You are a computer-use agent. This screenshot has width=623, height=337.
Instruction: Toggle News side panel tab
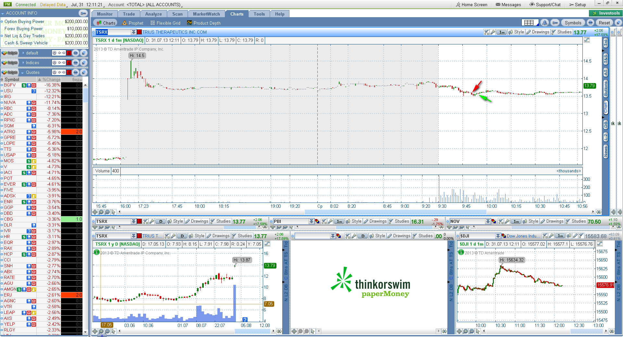[x=605, y=151]
